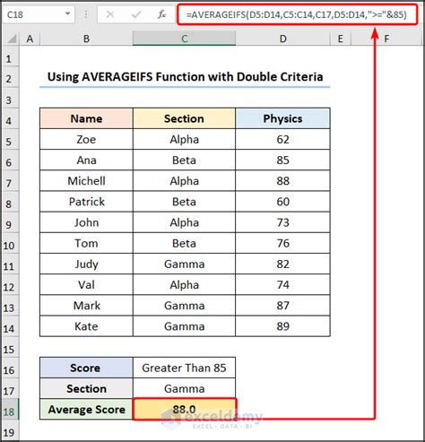Select cell containing 'Tom'
Screen dimensions: 425x442
(86, 243)
